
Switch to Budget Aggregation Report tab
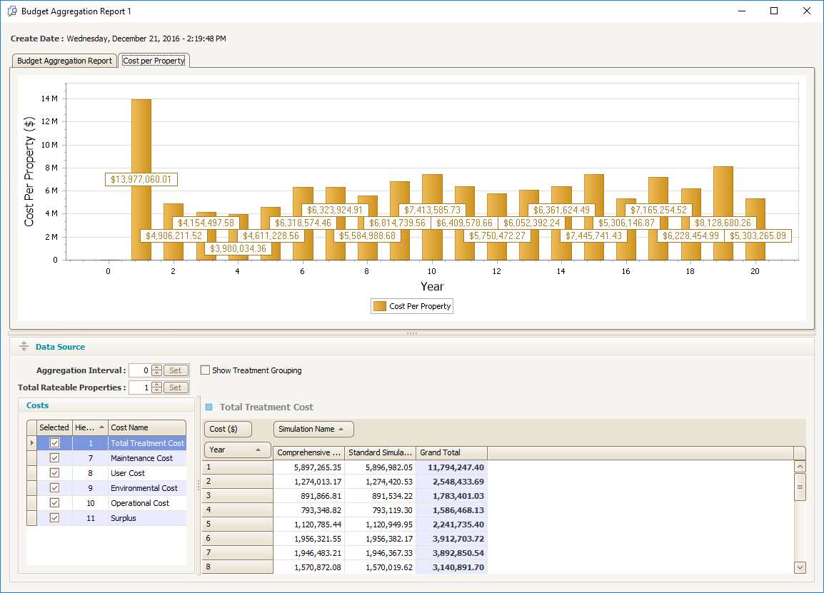(x=64, y=61)
